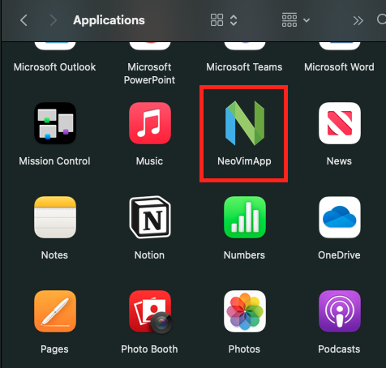This screenshot has width=386, height=368.
Task: Select the Podcasts app icon
Action: [x=340, y=311]
